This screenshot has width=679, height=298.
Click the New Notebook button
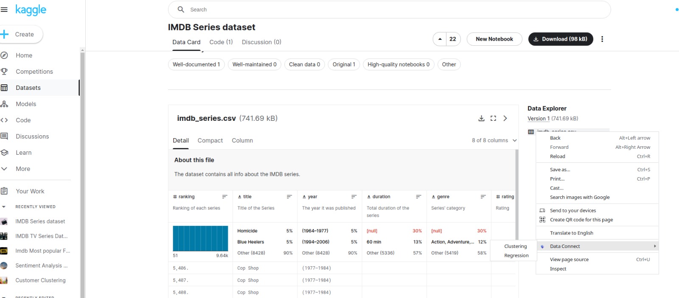point(494,39)
